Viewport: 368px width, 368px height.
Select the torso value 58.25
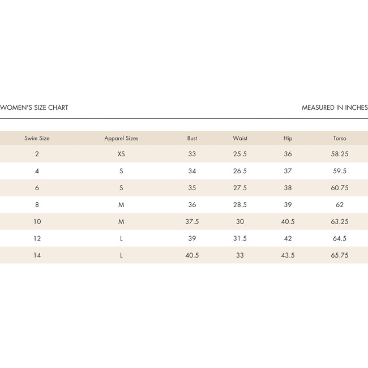340,154
